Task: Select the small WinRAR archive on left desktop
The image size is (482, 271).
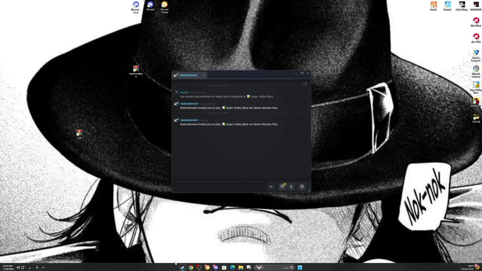Action: (79, 134)
